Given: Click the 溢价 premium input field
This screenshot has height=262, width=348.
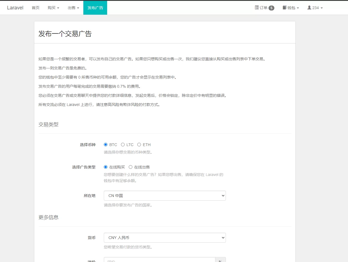Looking at the screenshot, I should pyautogui.click(x=159, y=260).
